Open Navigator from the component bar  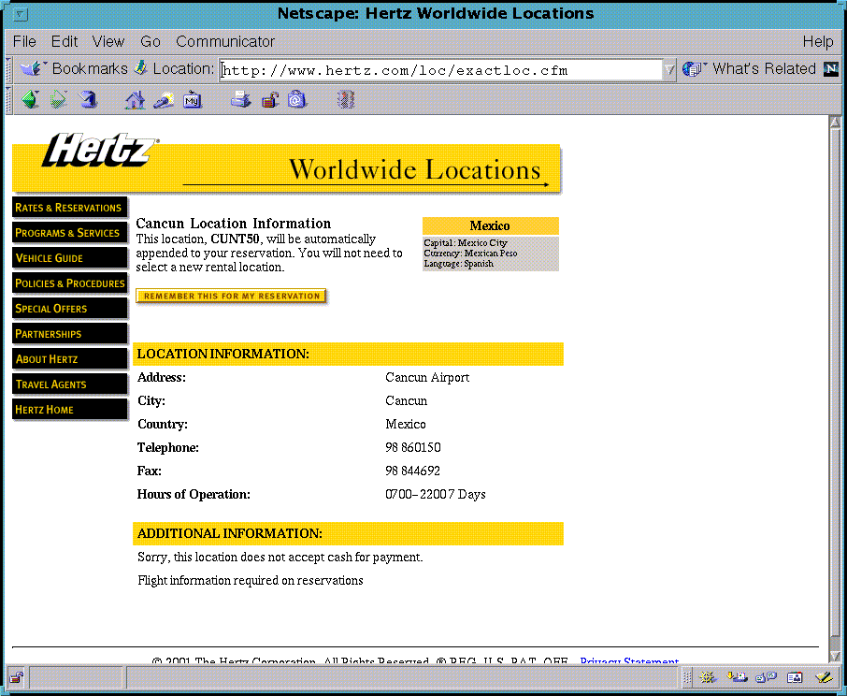pyautogui.click(x=709, y=676)
